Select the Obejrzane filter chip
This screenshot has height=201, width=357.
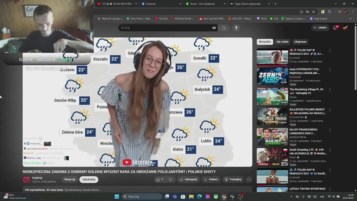click(300, 42)
